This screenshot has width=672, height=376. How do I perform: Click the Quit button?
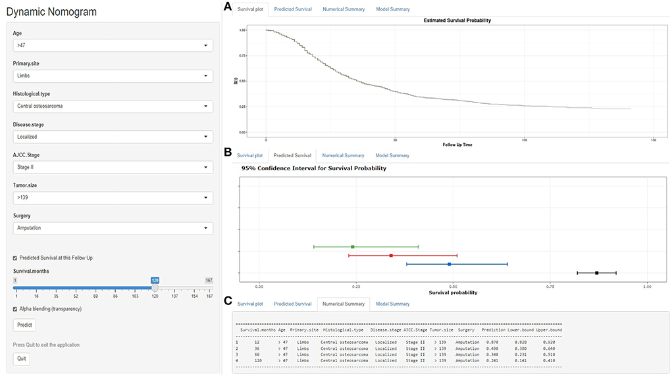(x=22, y=358)
